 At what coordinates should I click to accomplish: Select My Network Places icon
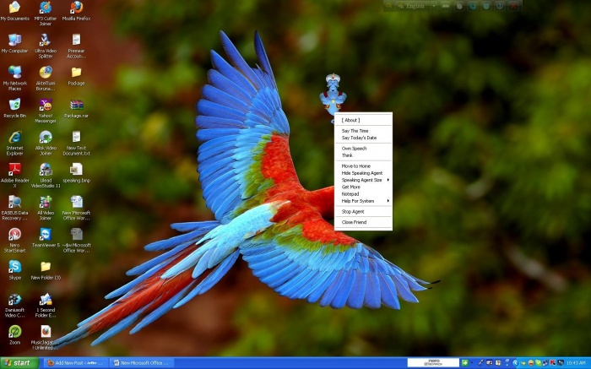14,78
